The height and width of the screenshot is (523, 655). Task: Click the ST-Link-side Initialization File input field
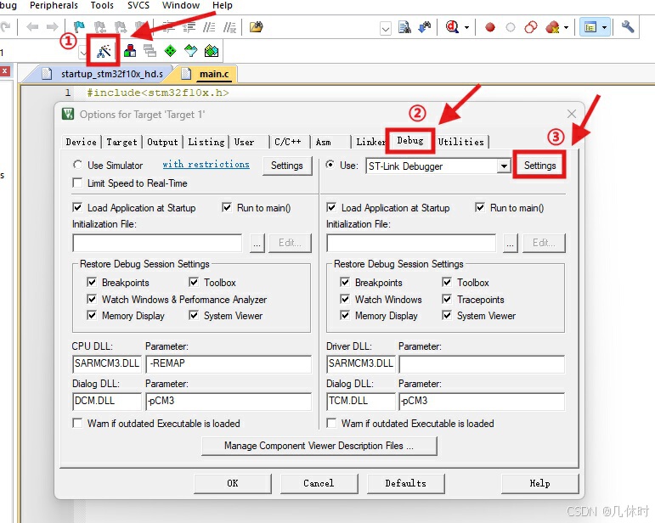411,243
